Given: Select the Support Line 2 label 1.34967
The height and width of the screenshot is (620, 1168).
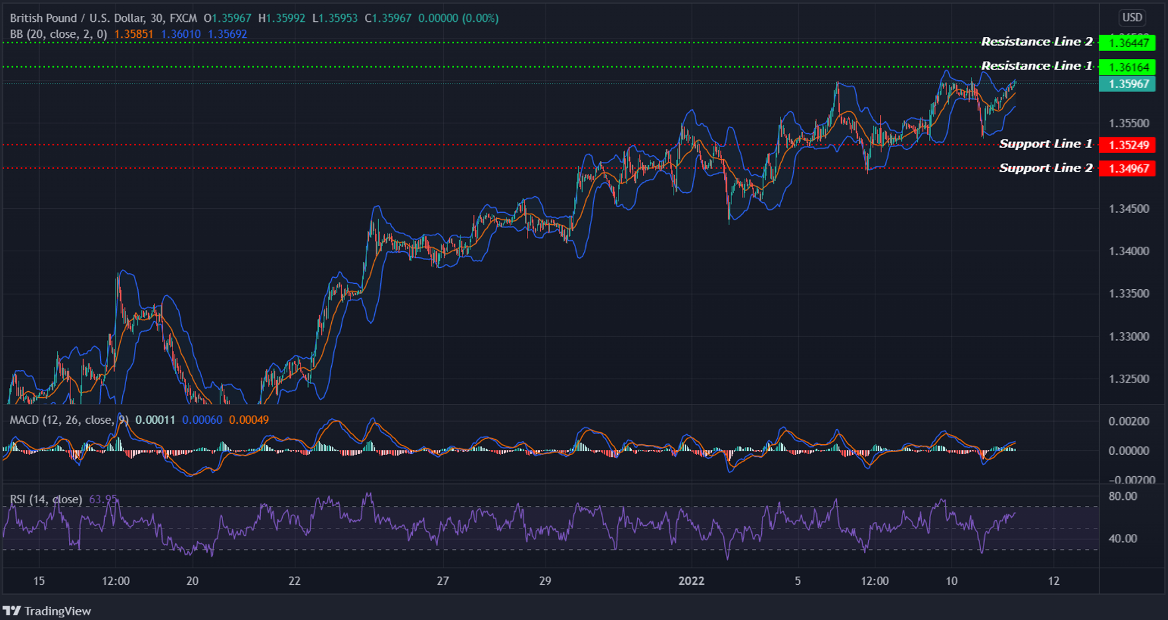Looking at the screenshot, I should tap(1129, 168).
